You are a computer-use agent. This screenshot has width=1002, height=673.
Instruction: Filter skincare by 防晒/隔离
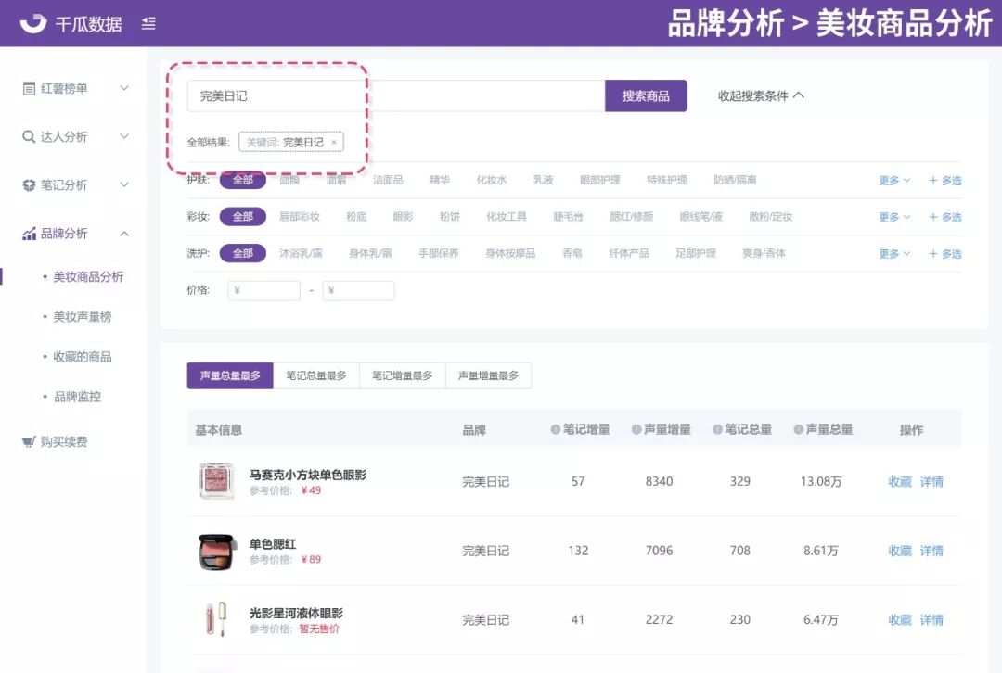[735, 180]
